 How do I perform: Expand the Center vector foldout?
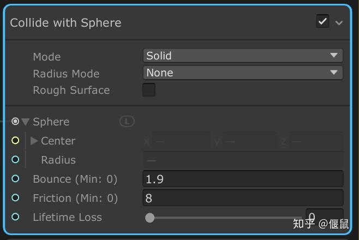pyautogui.click(x=34, y=141)
